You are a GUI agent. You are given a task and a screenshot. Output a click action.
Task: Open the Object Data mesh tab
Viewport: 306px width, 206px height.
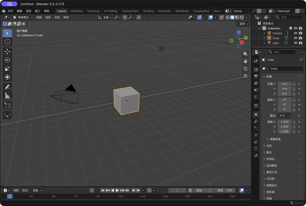[256, 149]
